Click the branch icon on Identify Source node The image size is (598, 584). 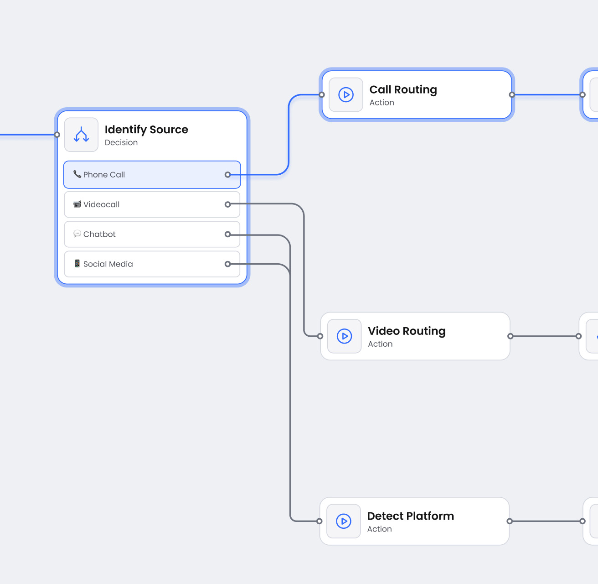81,134
